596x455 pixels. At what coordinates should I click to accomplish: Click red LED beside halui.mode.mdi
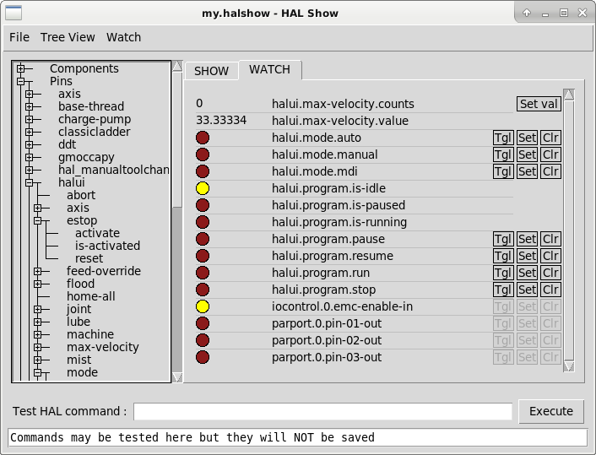point(203,171)
